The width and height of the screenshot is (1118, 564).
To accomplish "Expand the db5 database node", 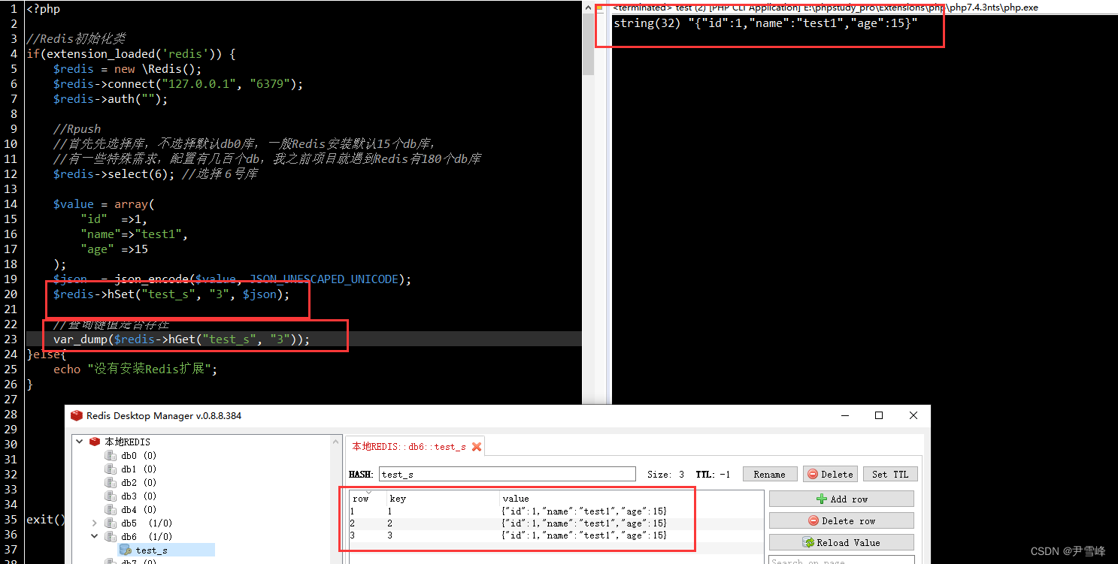I will point(95,523).
